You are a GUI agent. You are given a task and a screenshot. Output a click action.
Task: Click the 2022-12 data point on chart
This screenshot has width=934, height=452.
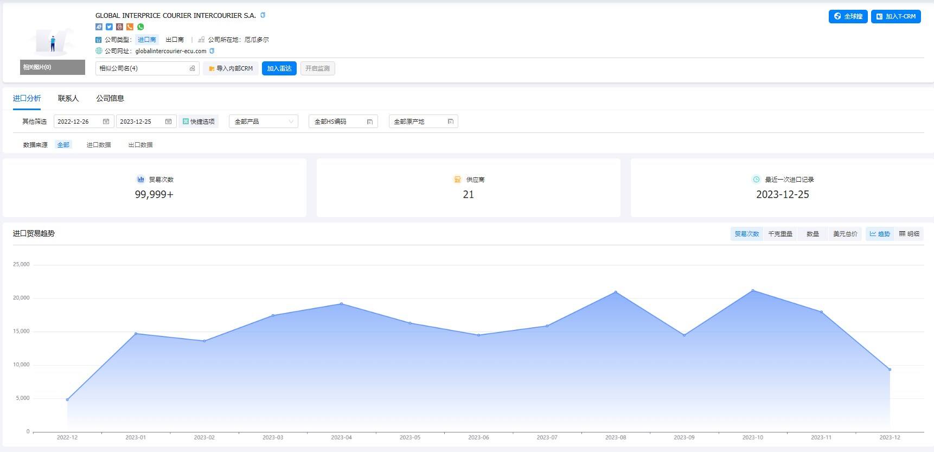click(x=67, y=399)
